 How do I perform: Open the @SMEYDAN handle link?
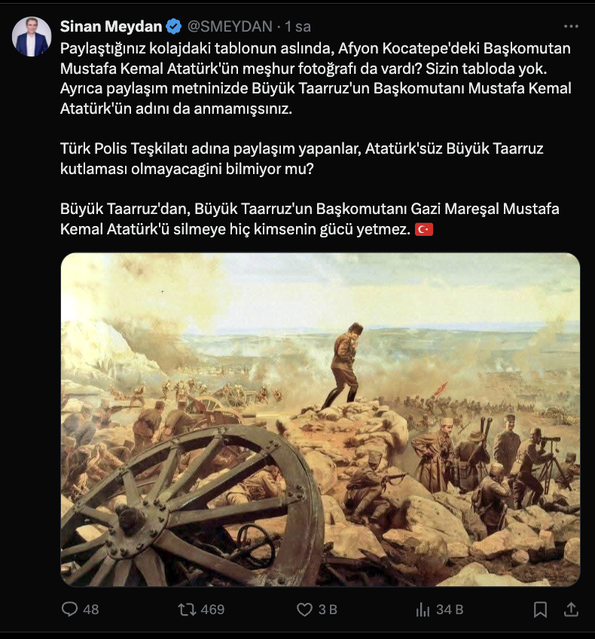point(230,26)
